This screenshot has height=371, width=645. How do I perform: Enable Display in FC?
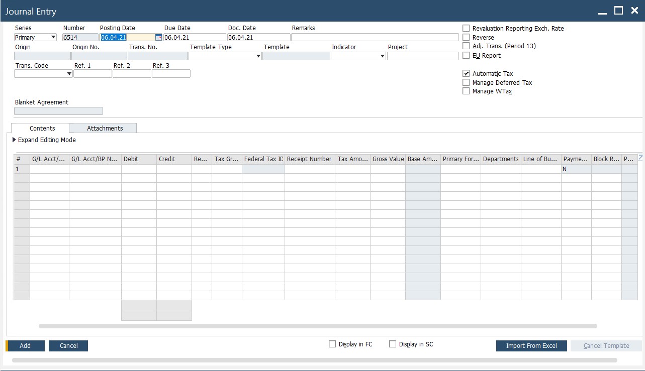pyautogui.click(x=332, y=343)
